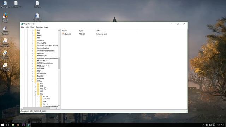Open the network icon in tray
Screen dimensions: 226x127
click(x=210, y=125)
